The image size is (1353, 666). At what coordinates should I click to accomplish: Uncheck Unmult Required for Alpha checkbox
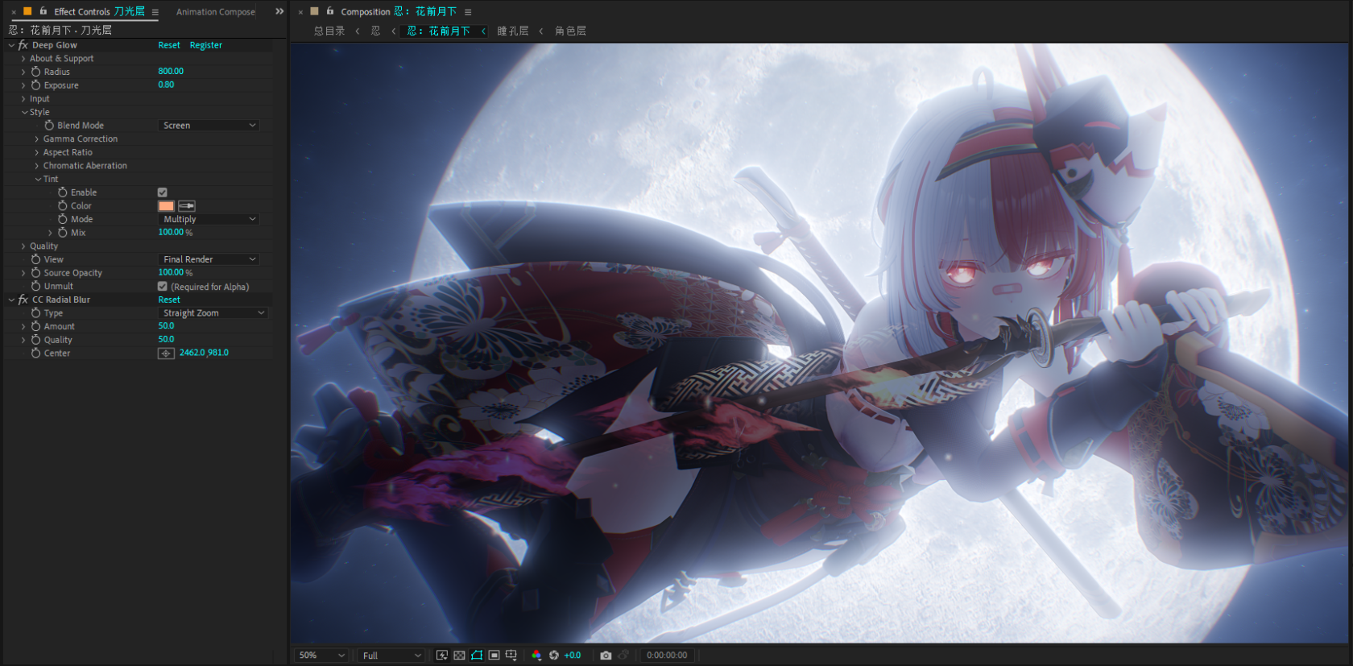click(x=163, y=287)
